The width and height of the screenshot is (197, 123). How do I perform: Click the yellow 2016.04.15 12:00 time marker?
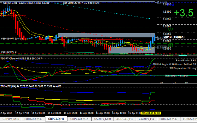tap(151, 113)
